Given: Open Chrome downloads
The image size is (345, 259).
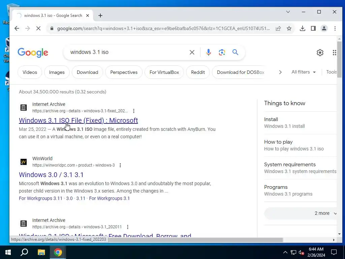Looking at the screenshot, I should point(303,28).
